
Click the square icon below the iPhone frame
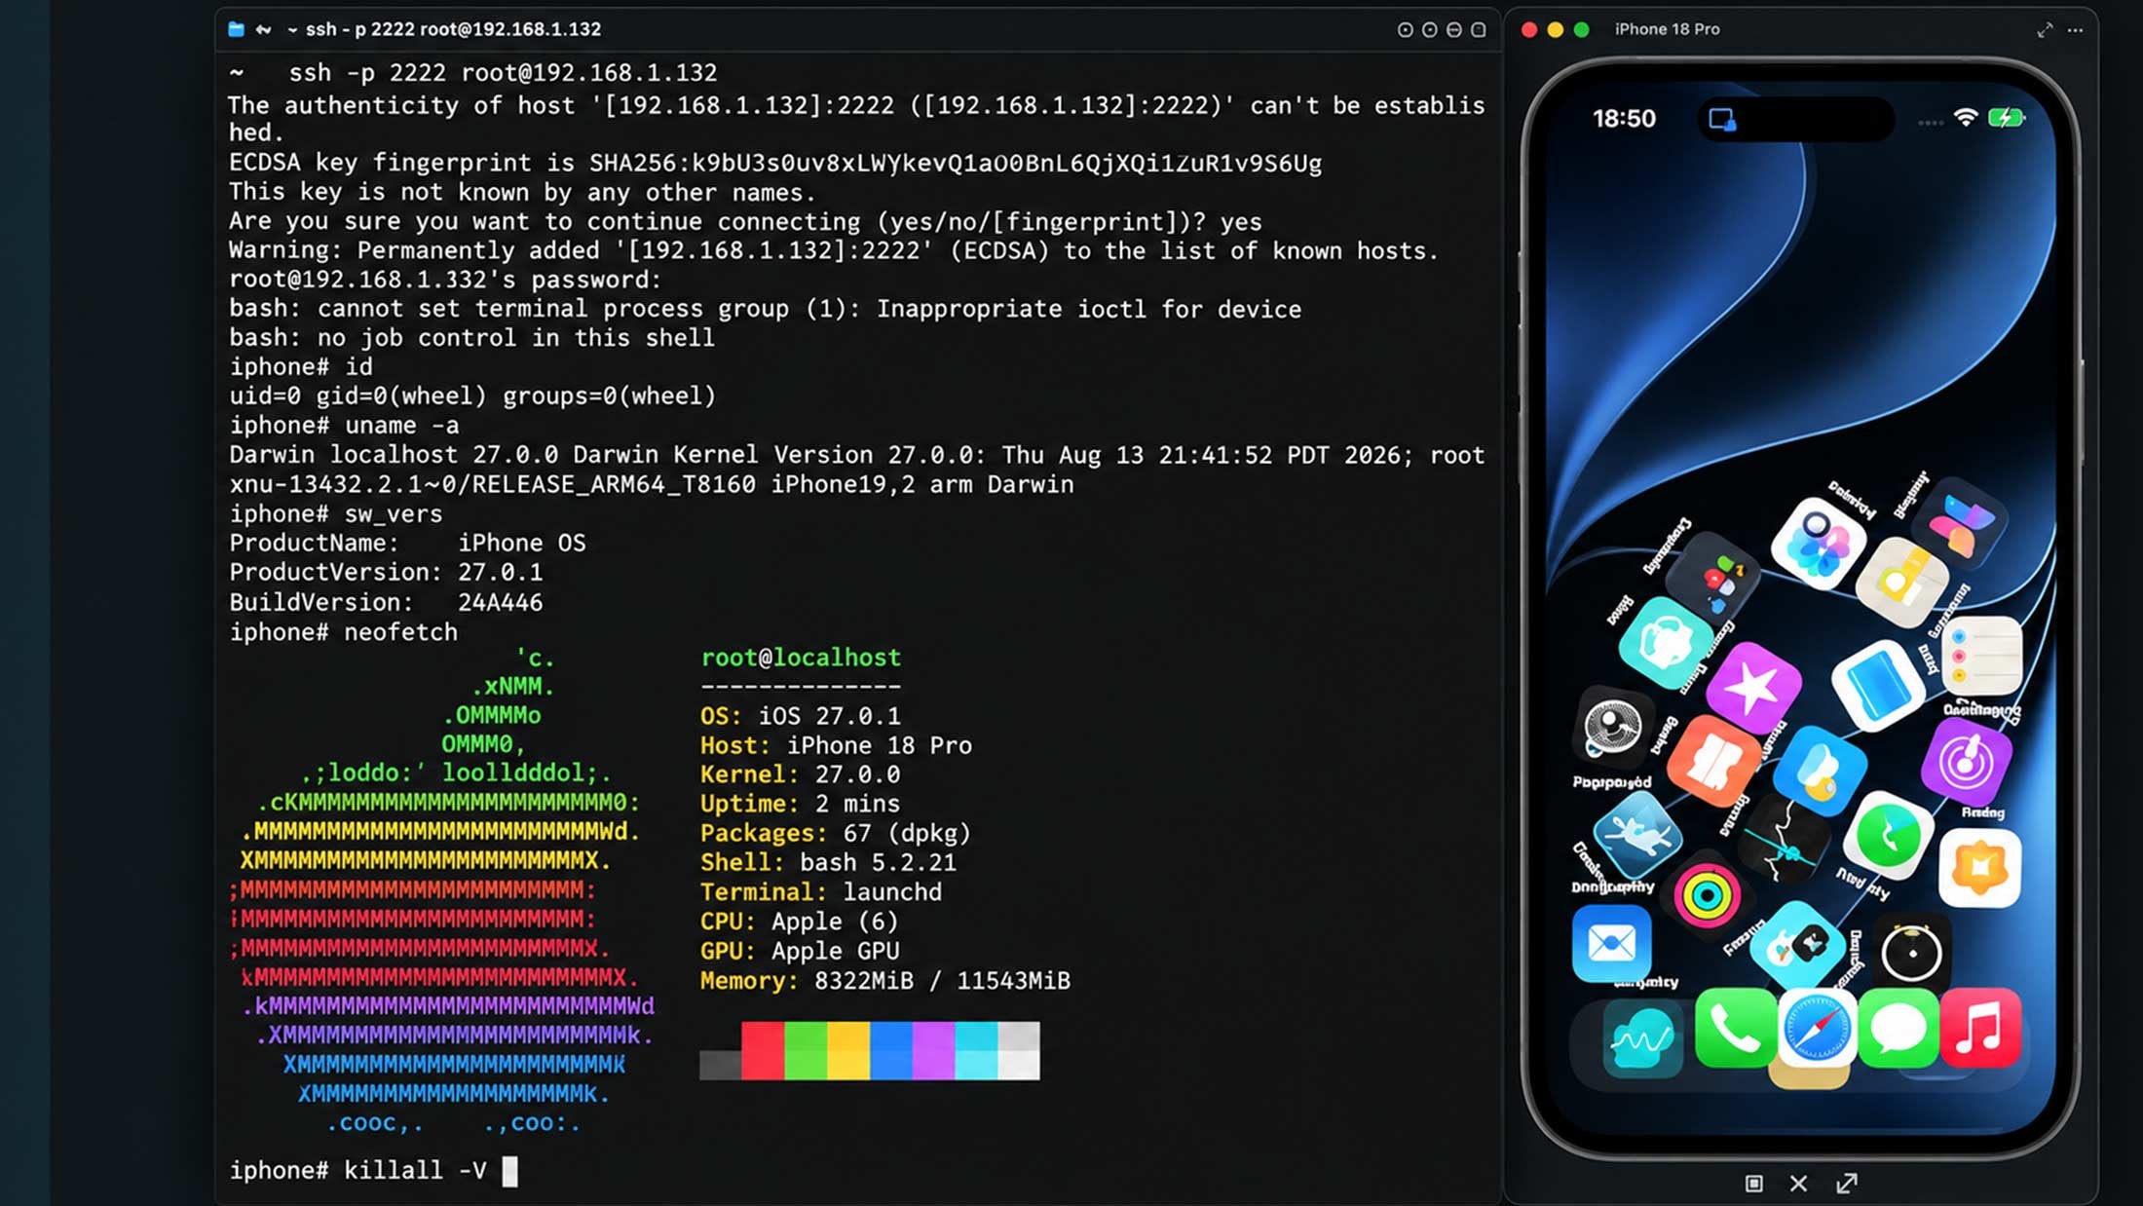[x=1753, y=1183]
